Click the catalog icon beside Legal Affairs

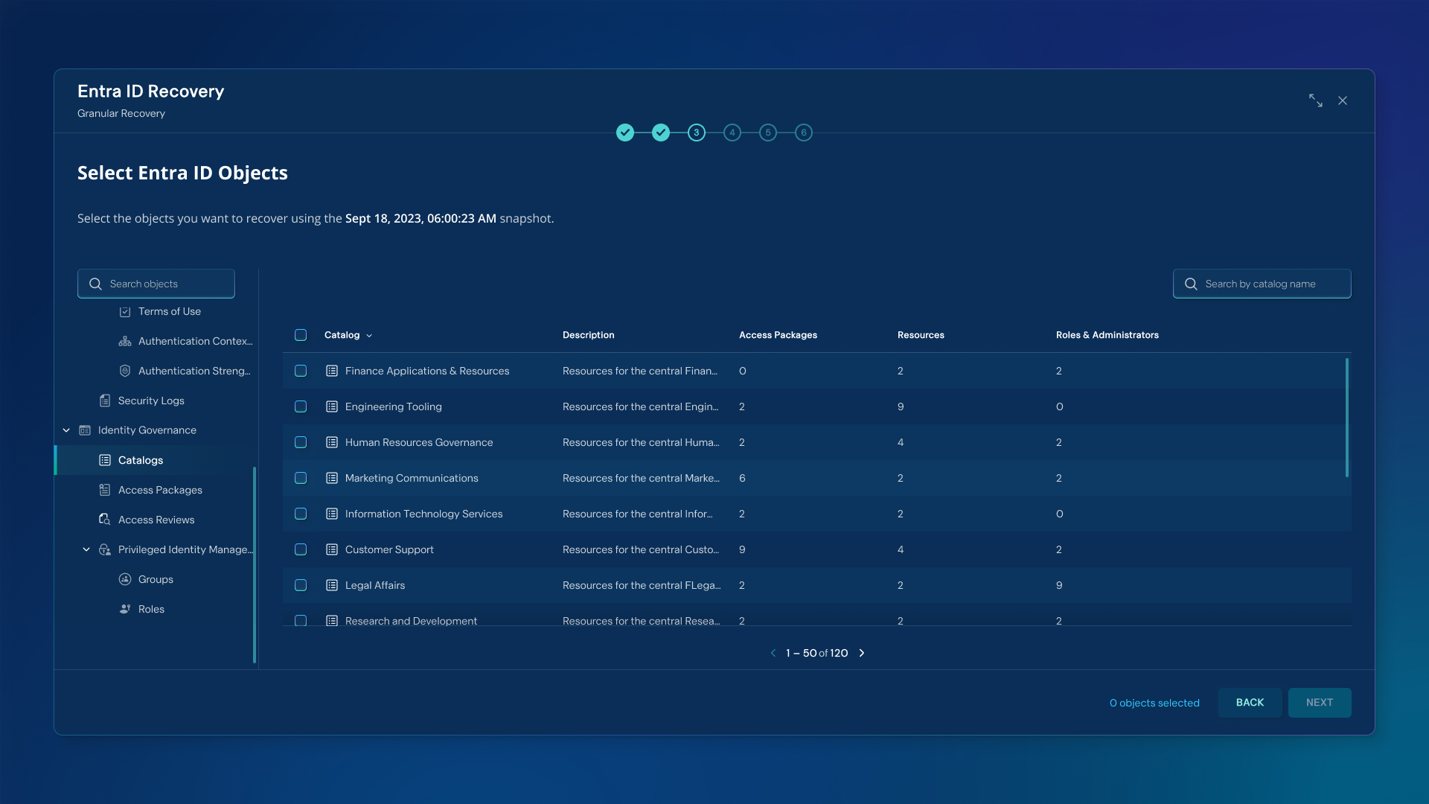pyautogui.click(x=332, y=586)
